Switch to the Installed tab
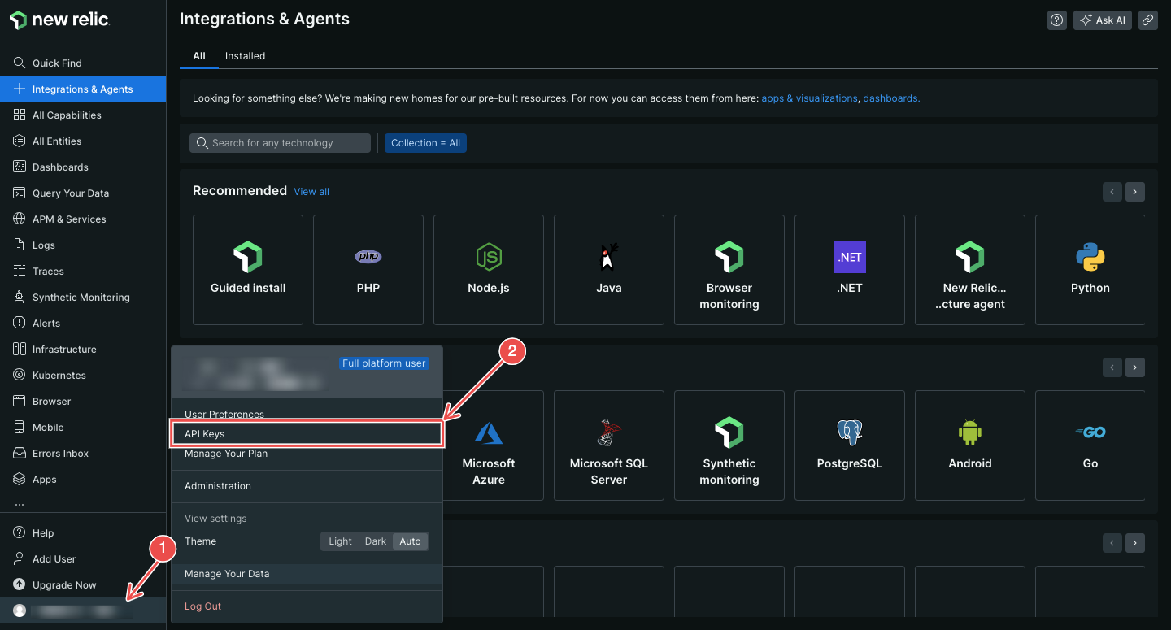The height and width of the screenshot is (630, 1171). (245, 55)
